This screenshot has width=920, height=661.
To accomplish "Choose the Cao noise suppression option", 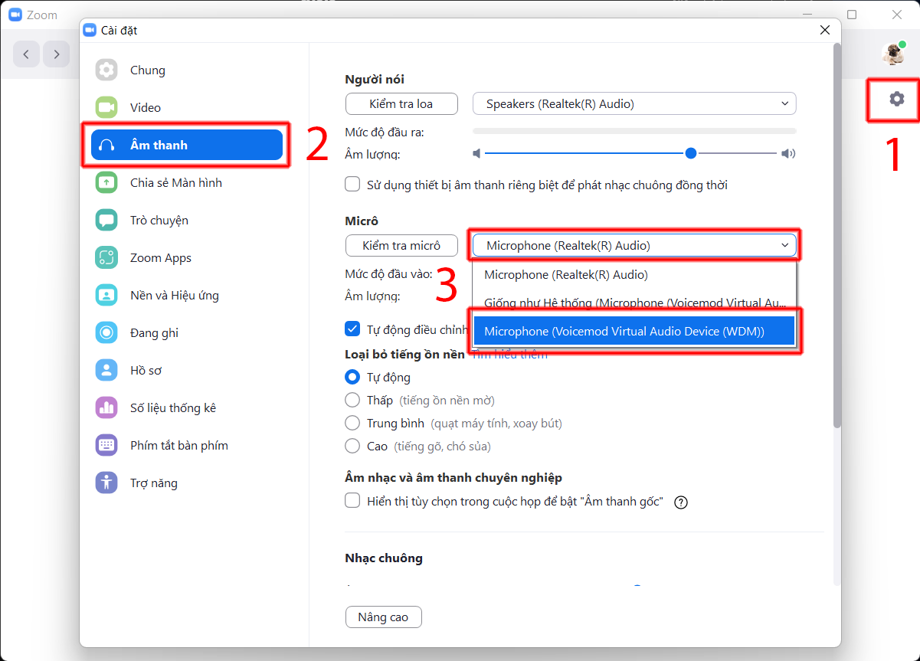I will tap(352, 446).
